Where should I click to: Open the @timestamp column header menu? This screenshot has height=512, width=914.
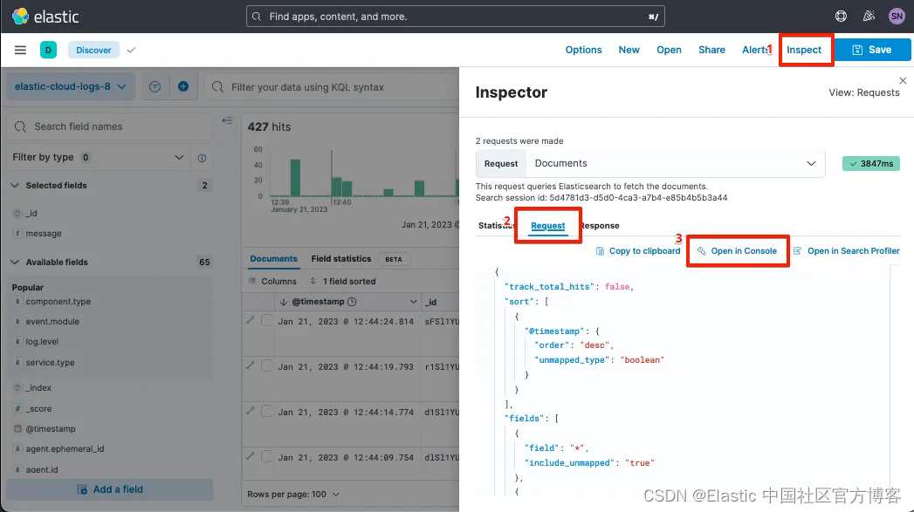pos(413,302)
